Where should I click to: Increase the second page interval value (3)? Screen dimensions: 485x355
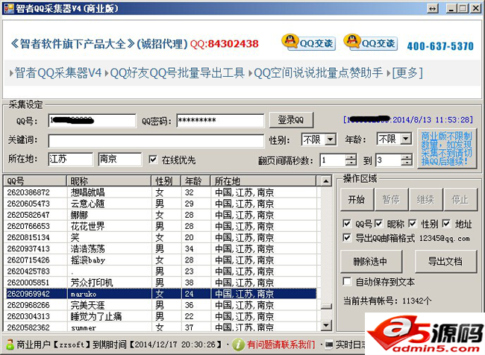coord(407,157)
